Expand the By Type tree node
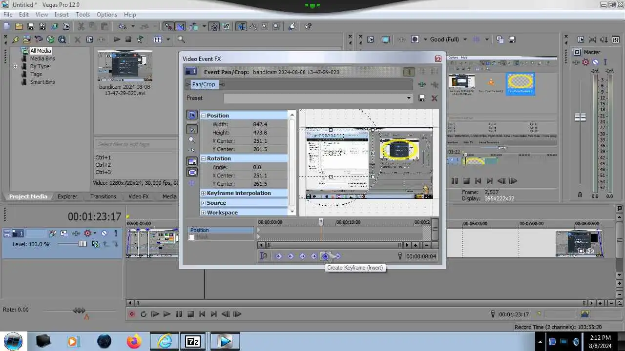This screenshot has height=351, width=625. pyautogui.click(x=15, y=66)
